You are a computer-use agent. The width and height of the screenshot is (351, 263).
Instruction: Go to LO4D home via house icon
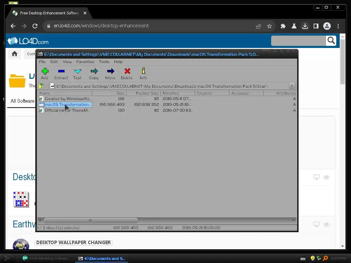coord(14,54)
